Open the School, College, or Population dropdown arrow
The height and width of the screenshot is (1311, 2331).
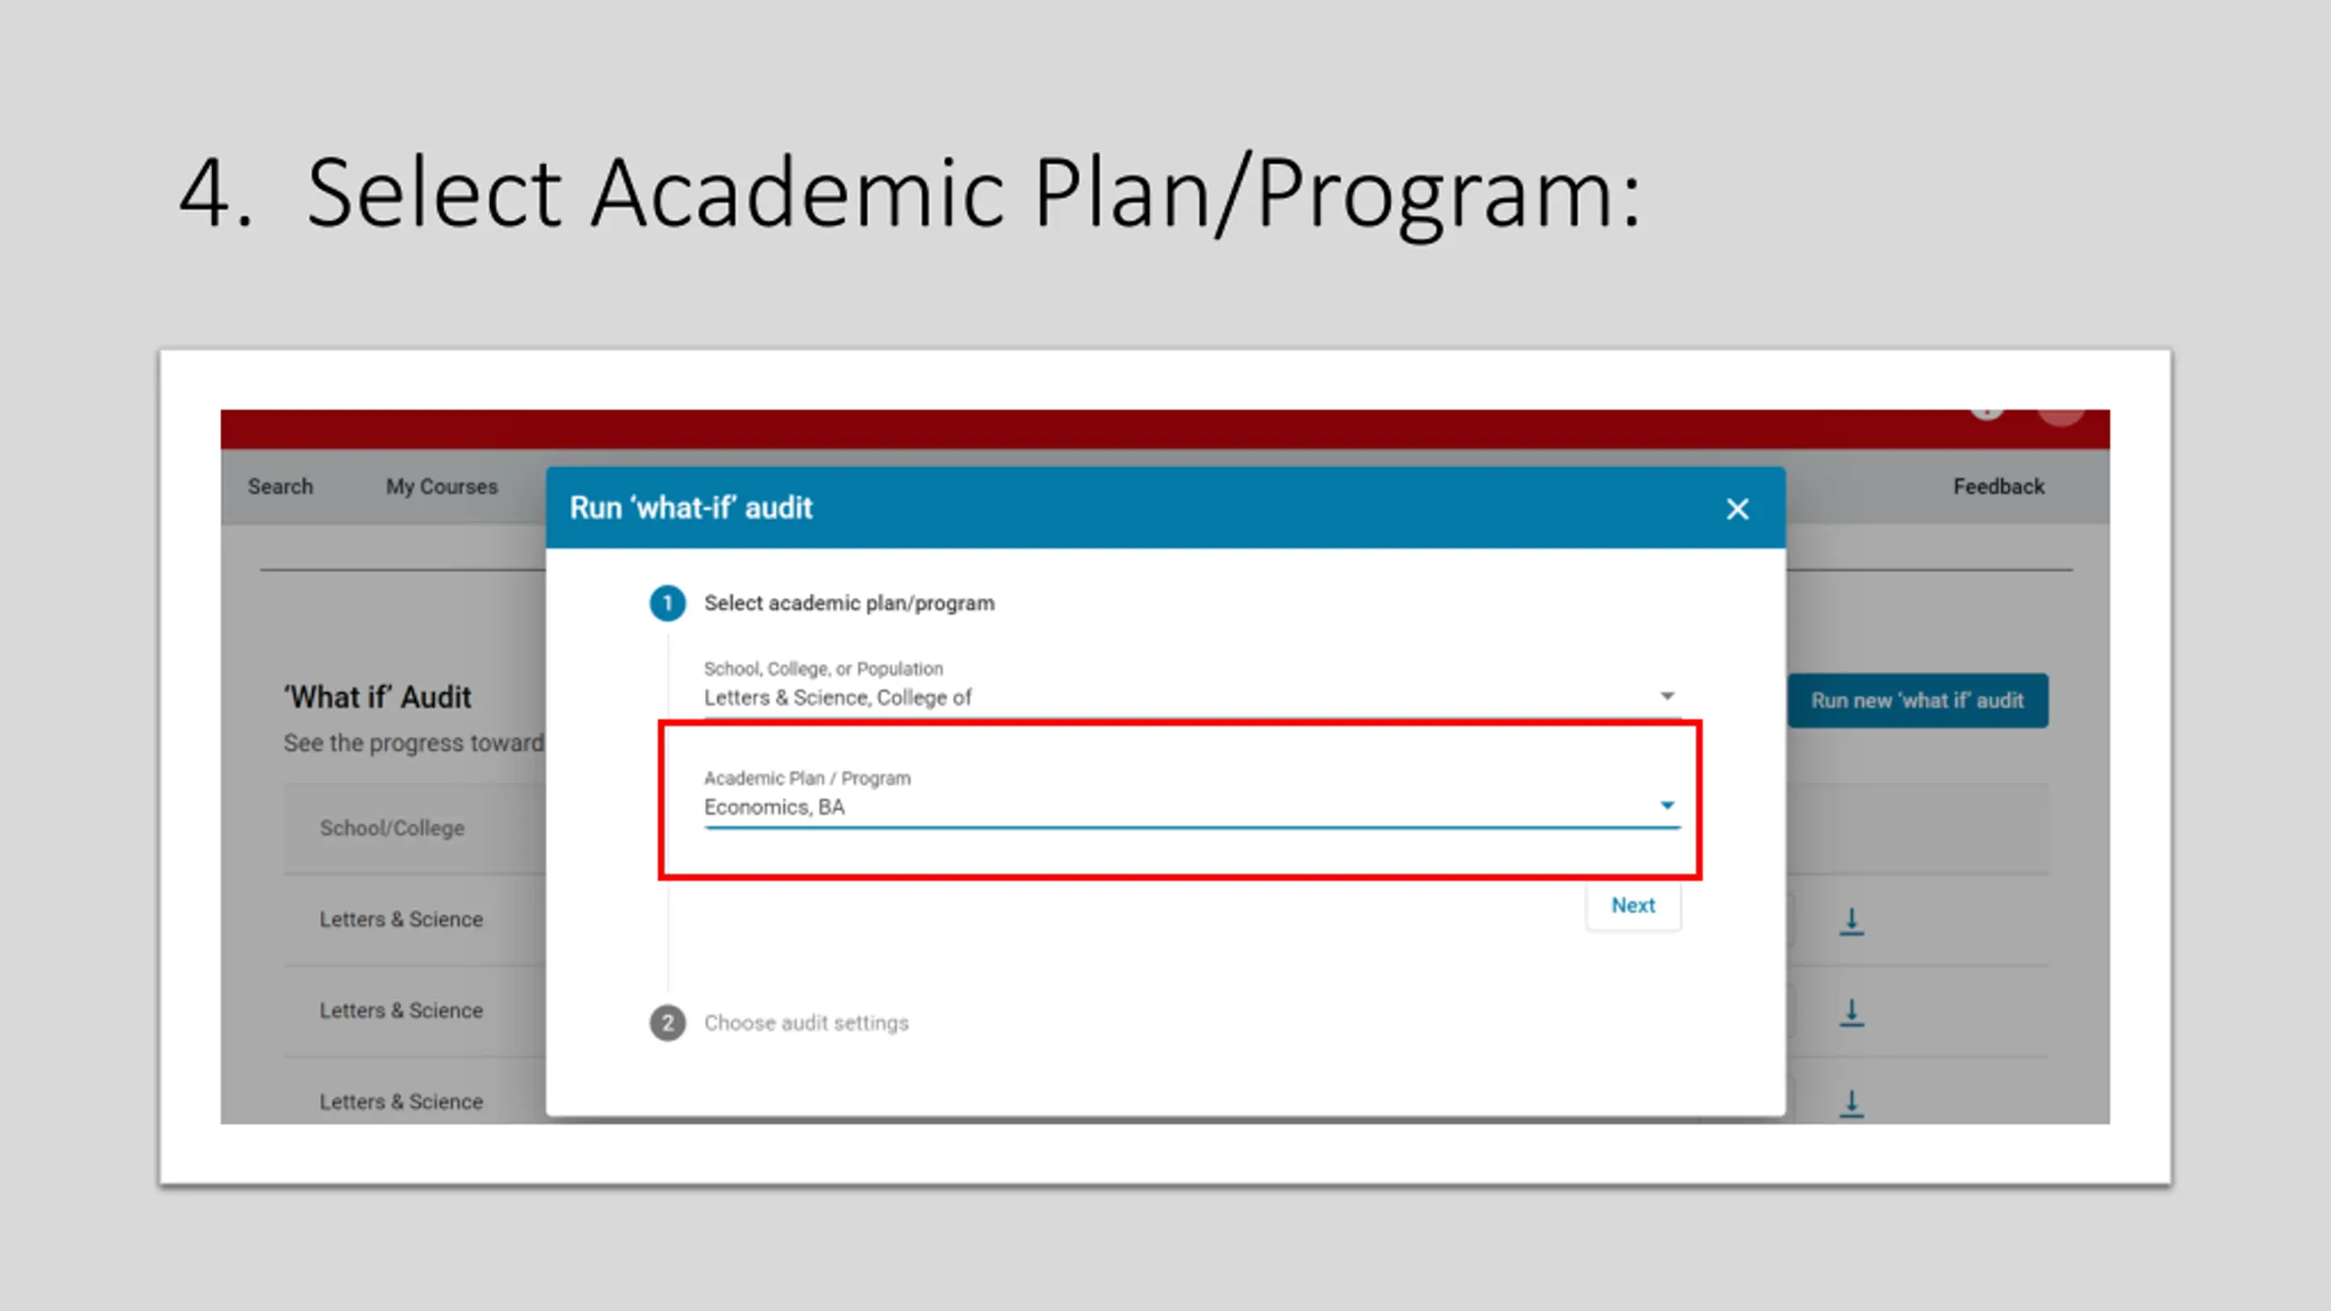1666,696
